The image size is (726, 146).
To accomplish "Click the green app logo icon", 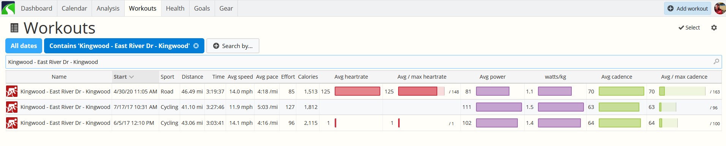I will (x=8, y=8).
